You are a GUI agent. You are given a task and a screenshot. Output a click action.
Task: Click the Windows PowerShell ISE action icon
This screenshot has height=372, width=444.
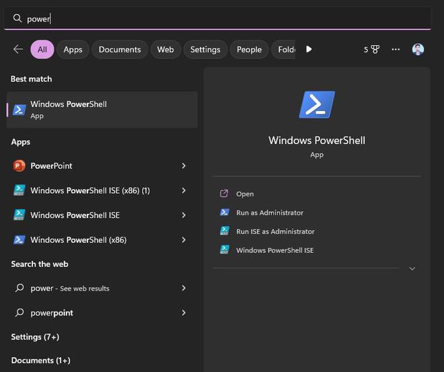point(225,250)
